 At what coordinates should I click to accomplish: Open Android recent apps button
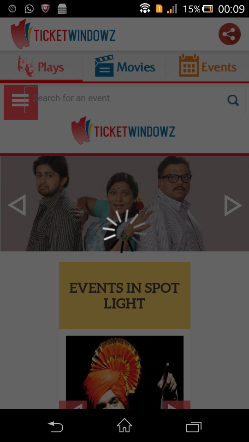(194, 427)
